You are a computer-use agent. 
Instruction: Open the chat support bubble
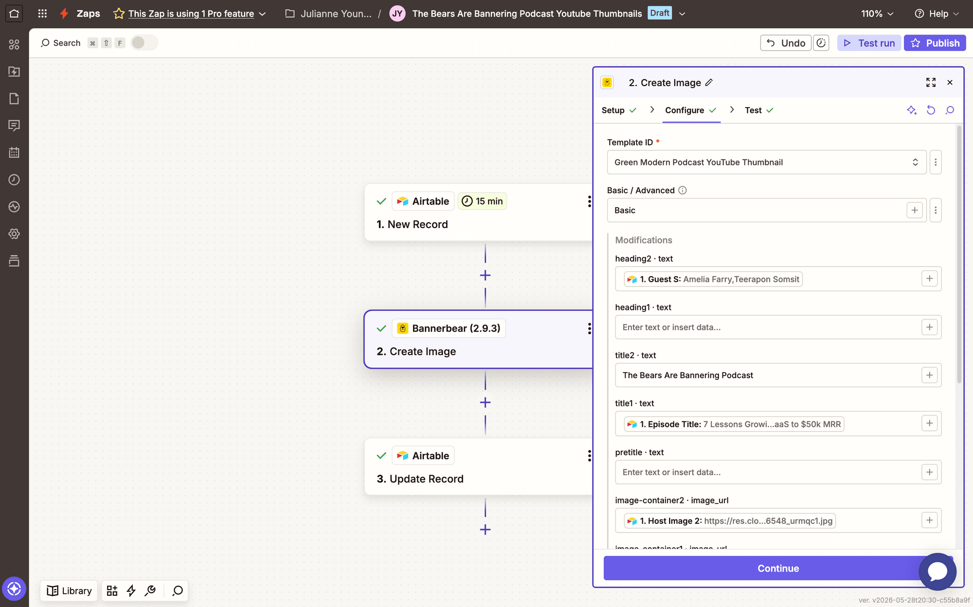(x=937, y=571)
